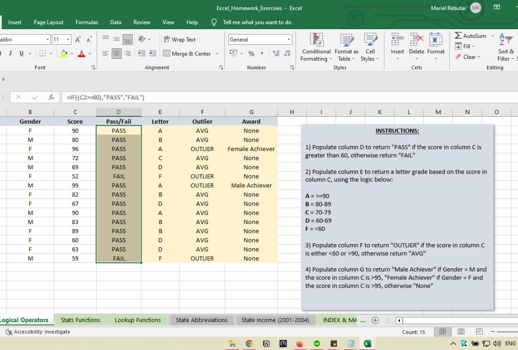Image resolution: width=518 pixels, height=350 pixels.
Task: Center text horizontally
Action: [117, 53]
